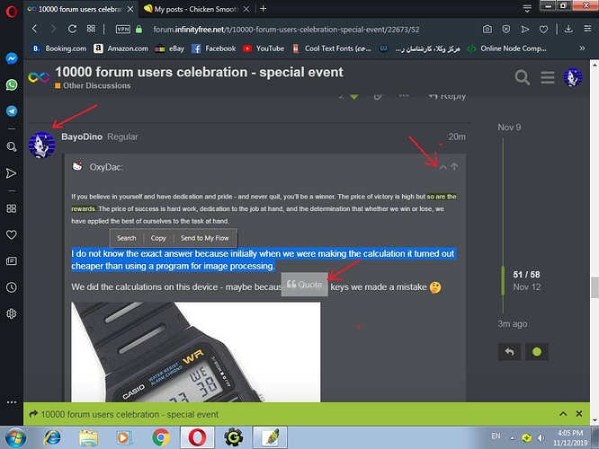Launch Chrome from the taskbar
The image size is (599, 449).
point(161,437)
